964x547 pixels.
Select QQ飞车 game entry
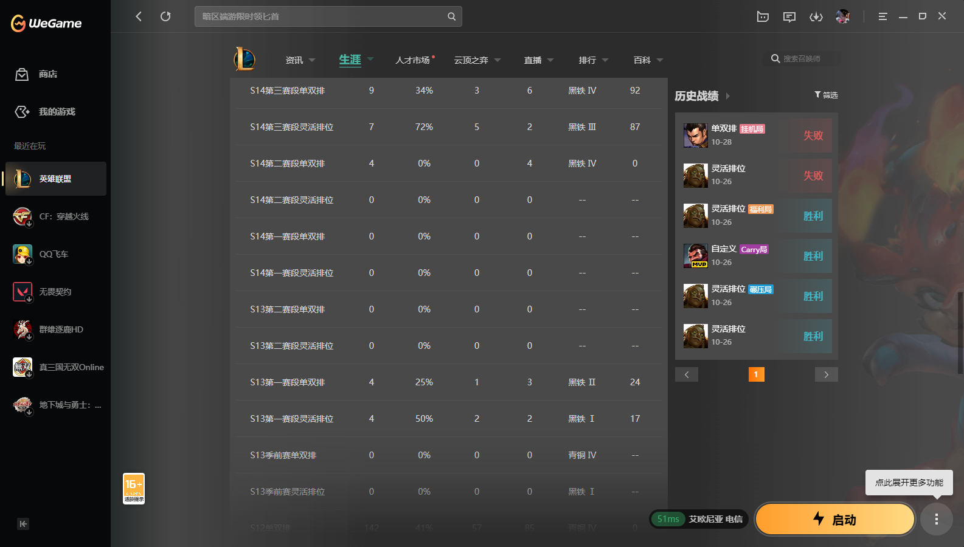(56, 254)
